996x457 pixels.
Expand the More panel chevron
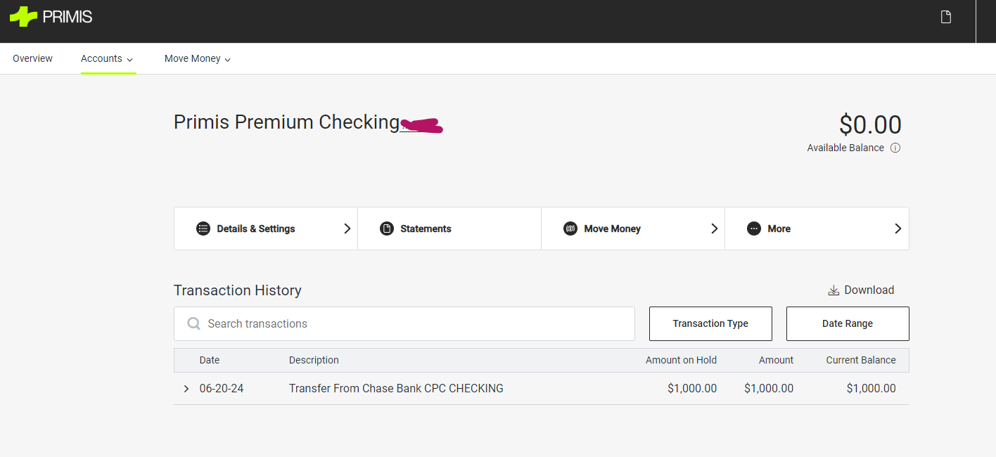[x=898, y=228]
